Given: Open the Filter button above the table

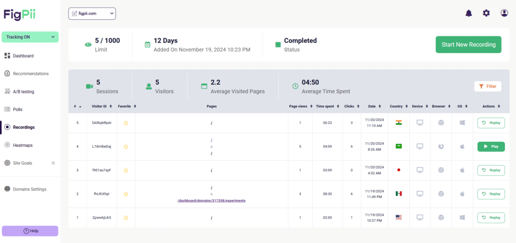Looking at the screenshot, I should pos(487,86).
